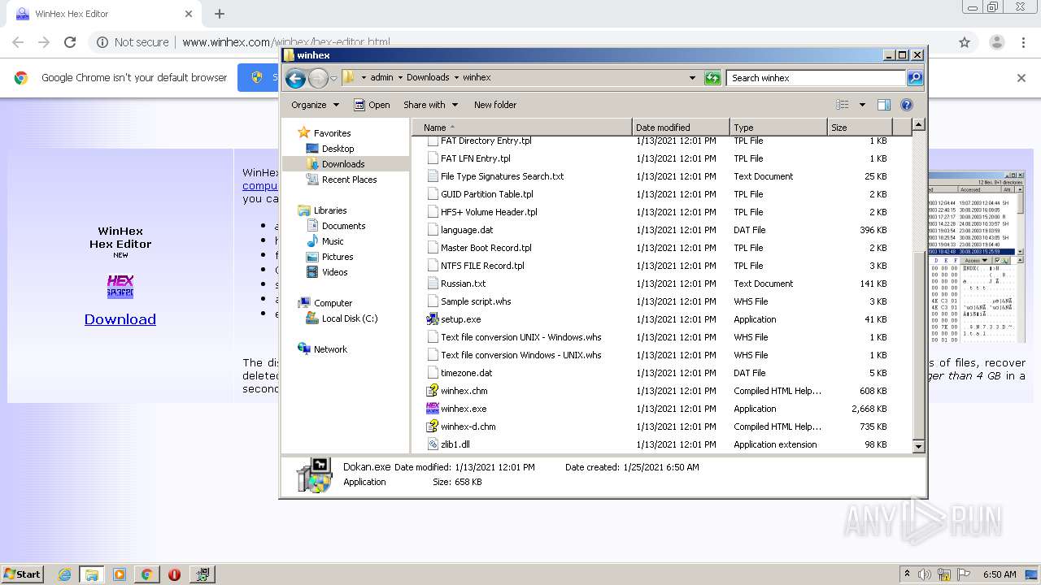Click the Open toolbar button

click(x=372, y=105)
